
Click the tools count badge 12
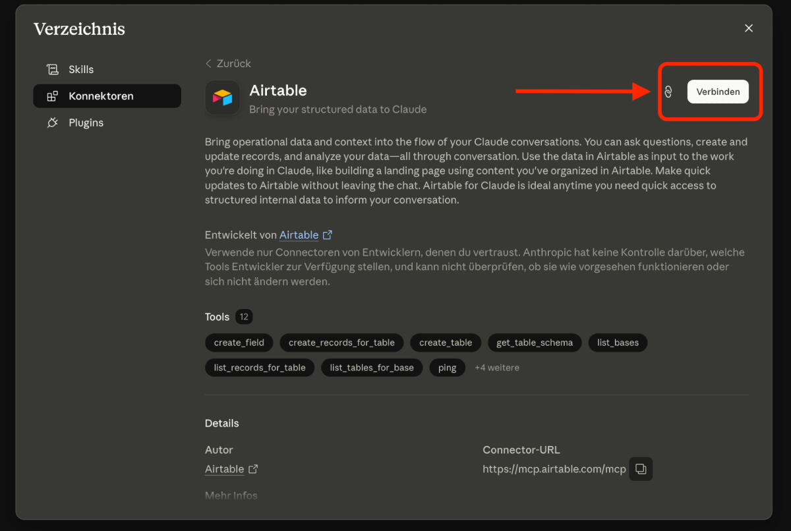[x=244, y=317]
